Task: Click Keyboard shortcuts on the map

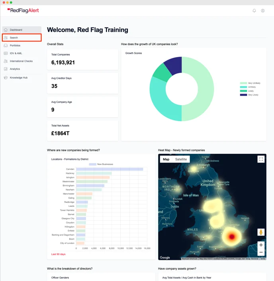Action: [190, 259]
